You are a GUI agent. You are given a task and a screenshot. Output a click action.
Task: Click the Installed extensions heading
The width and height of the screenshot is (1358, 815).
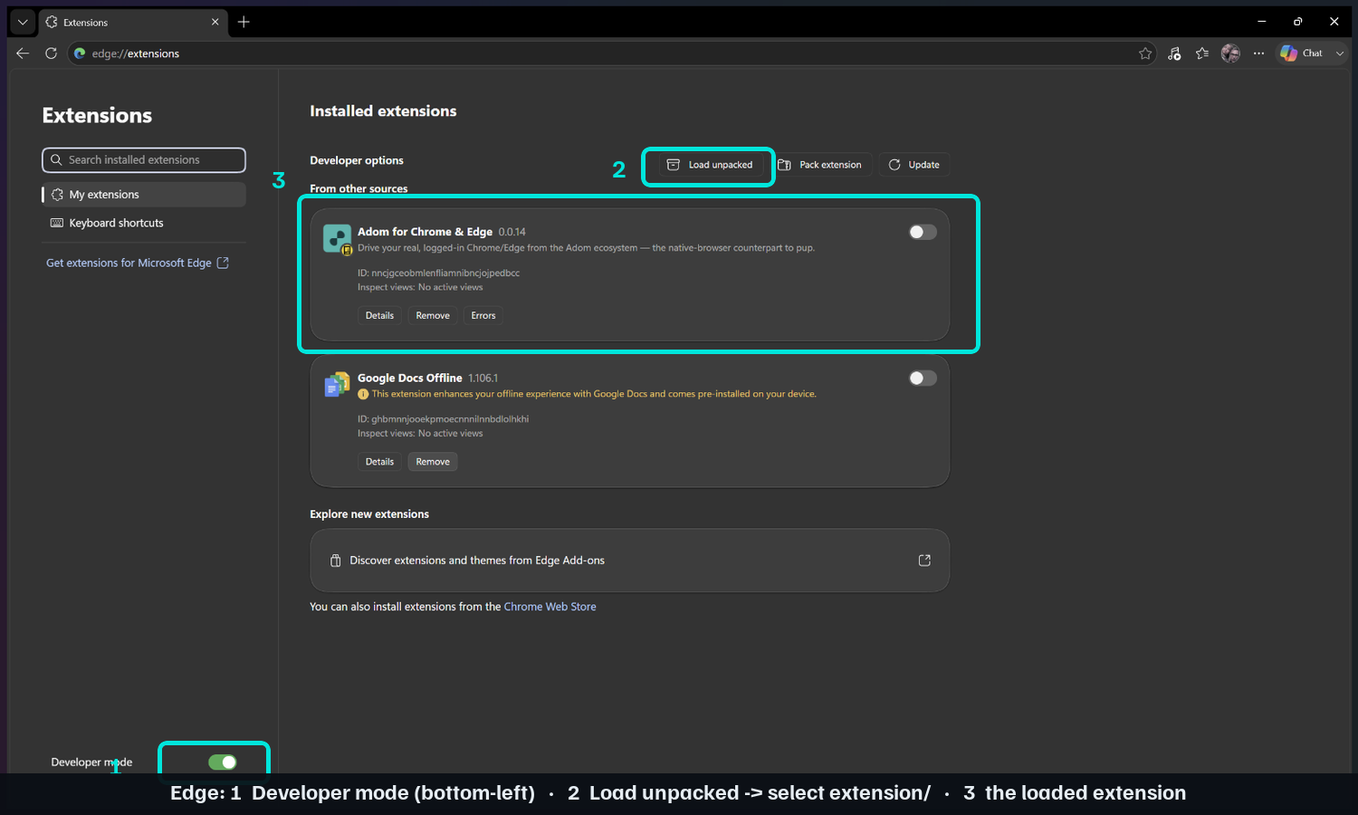[383, 111]
